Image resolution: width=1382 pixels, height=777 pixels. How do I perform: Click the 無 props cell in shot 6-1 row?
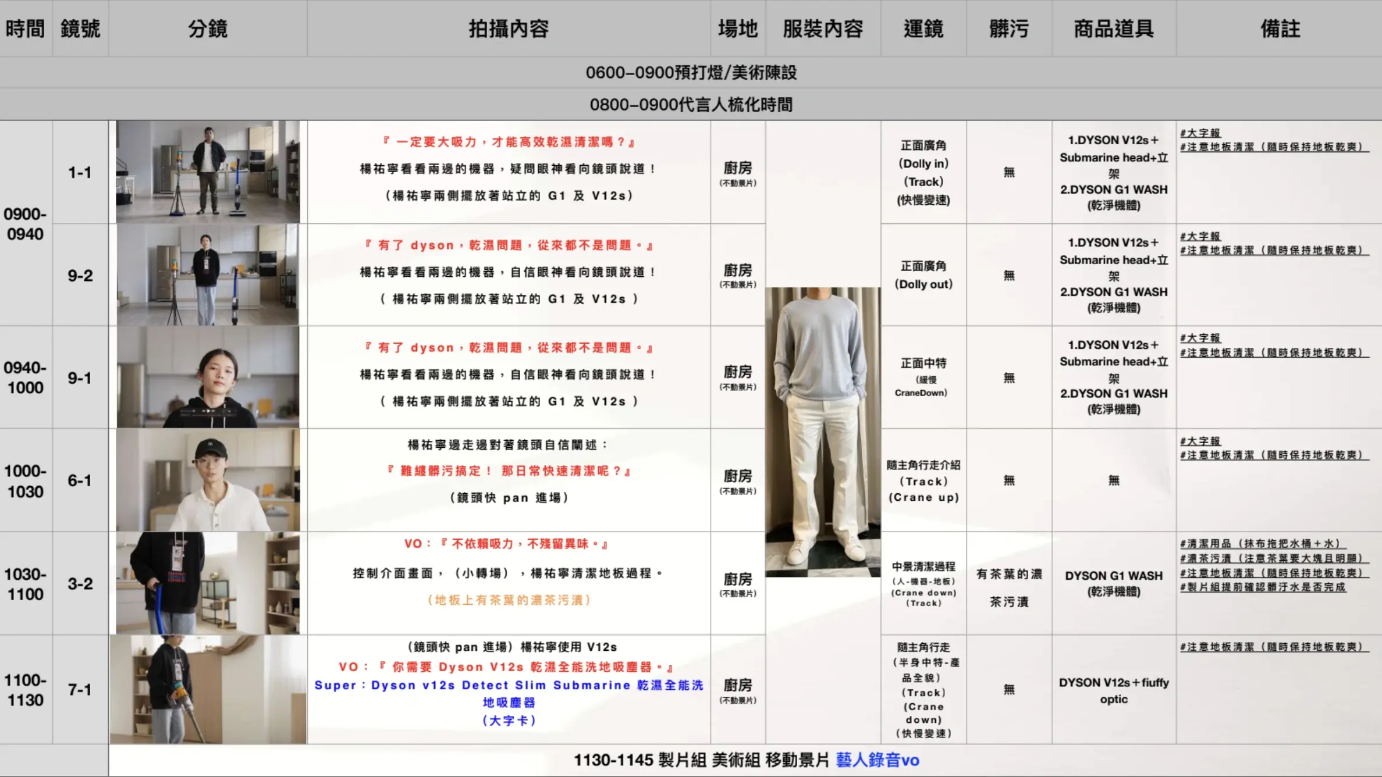[1114, 480]
